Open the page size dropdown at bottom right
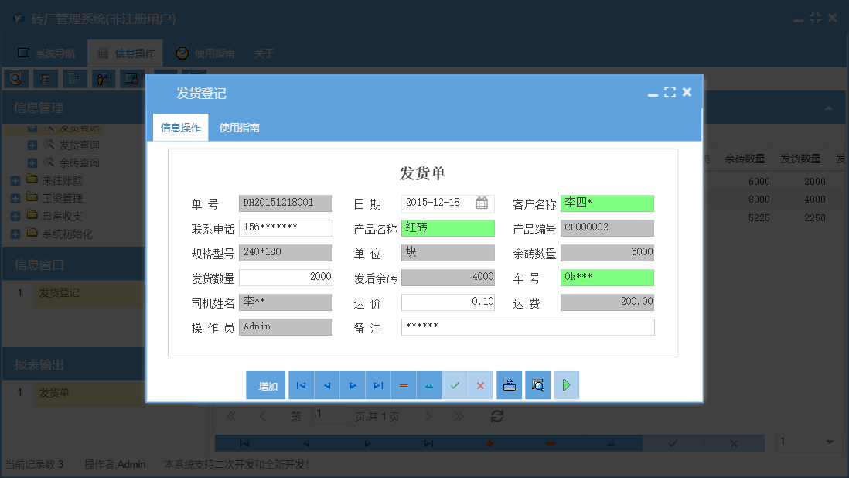Screen dimensions: 849x478 809,442
